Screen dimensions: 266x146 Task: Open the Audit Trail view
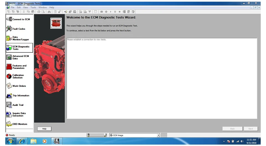[15, 105]
